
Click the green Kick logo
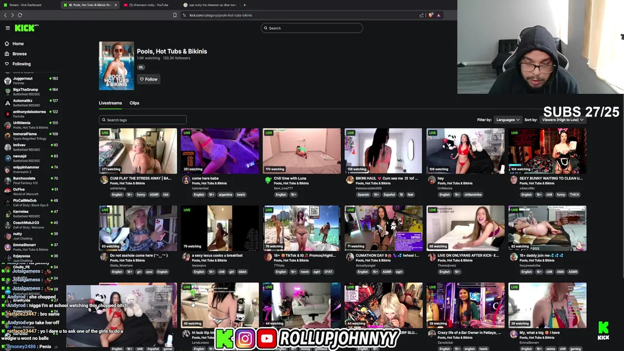pyautogui.click(x=26, y=28)
